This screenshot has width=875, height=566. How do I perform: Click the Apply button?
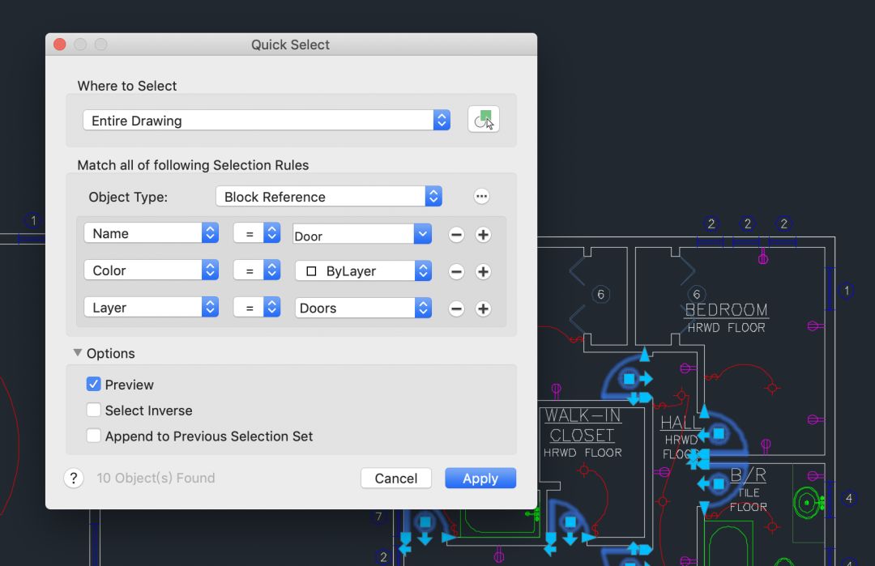point(480,479)
